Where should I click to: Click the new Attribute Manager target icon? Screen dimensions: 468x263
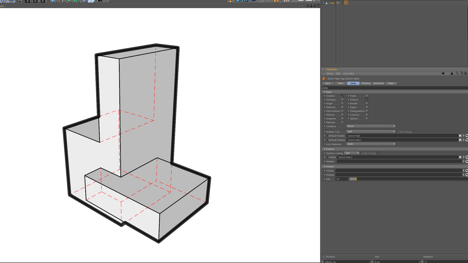[x=466, y=73]
